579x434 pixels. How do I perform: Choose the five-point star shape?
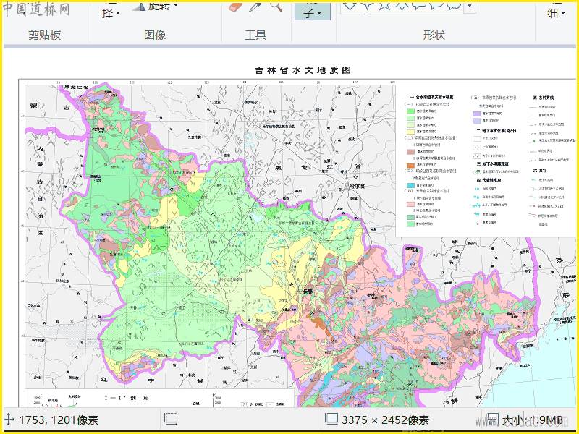pyautogui.click(x=384, y=6)
